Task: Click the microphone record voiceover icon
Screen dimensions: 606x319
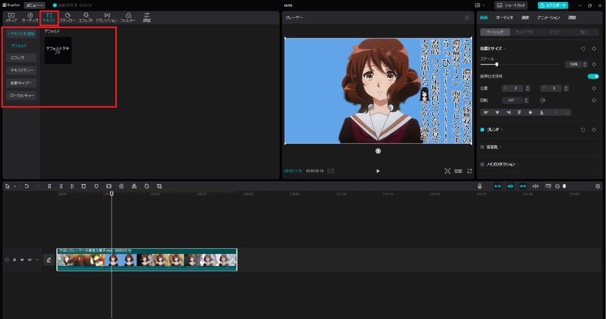Action: tap(479, 186)
